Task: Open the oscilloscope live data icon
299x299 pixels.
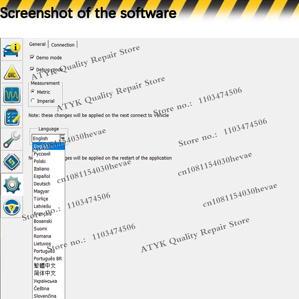Action: (12, 95)
